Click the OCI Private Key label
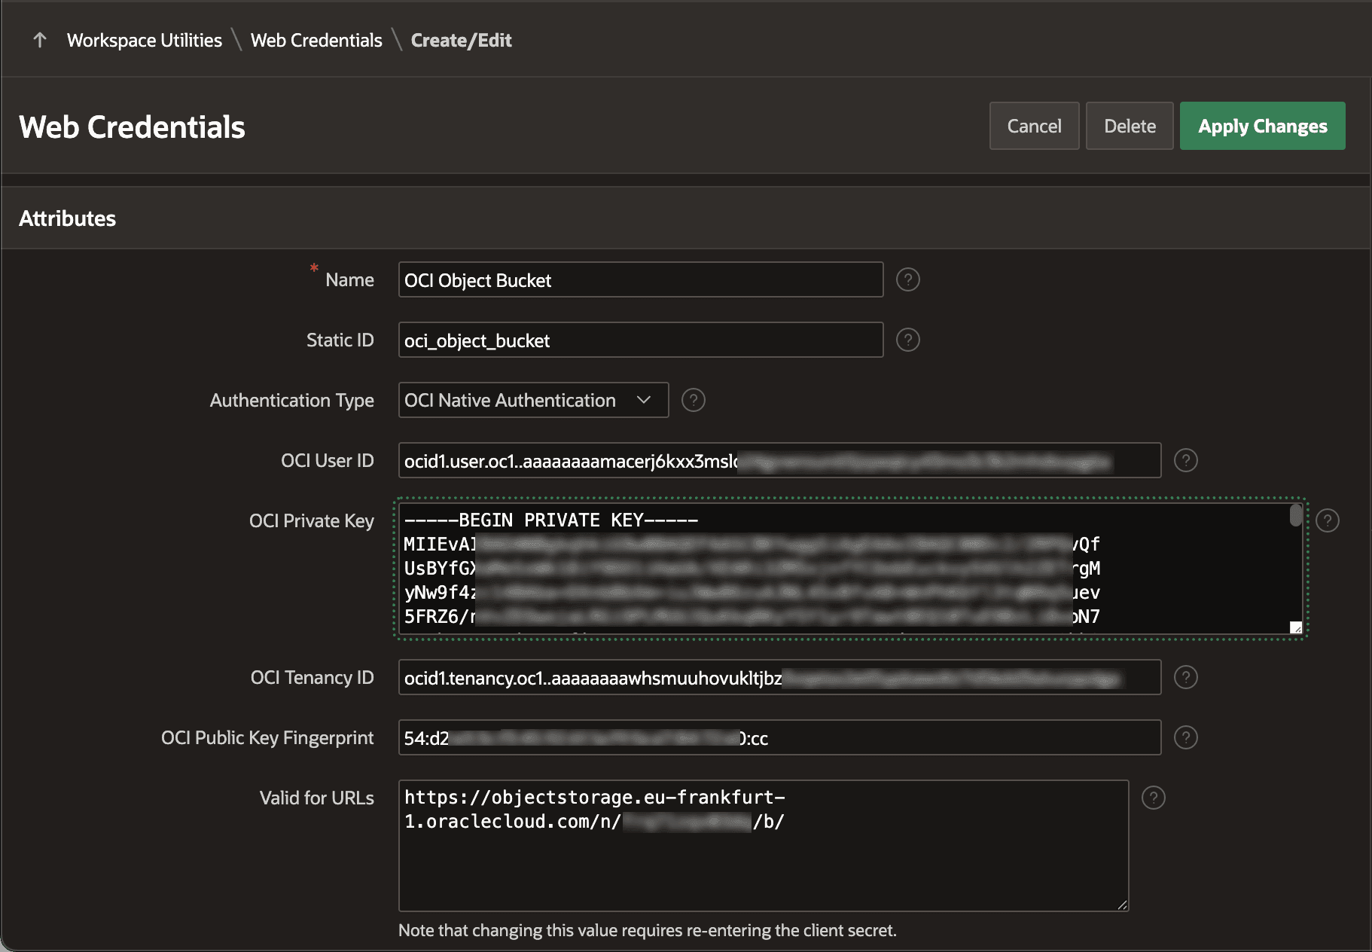Screen dimensions: 1372x952 click(x=311, y=520)
